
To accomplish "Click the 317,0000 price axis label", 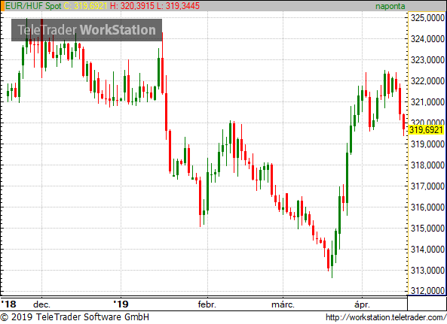I will (427, 186).
